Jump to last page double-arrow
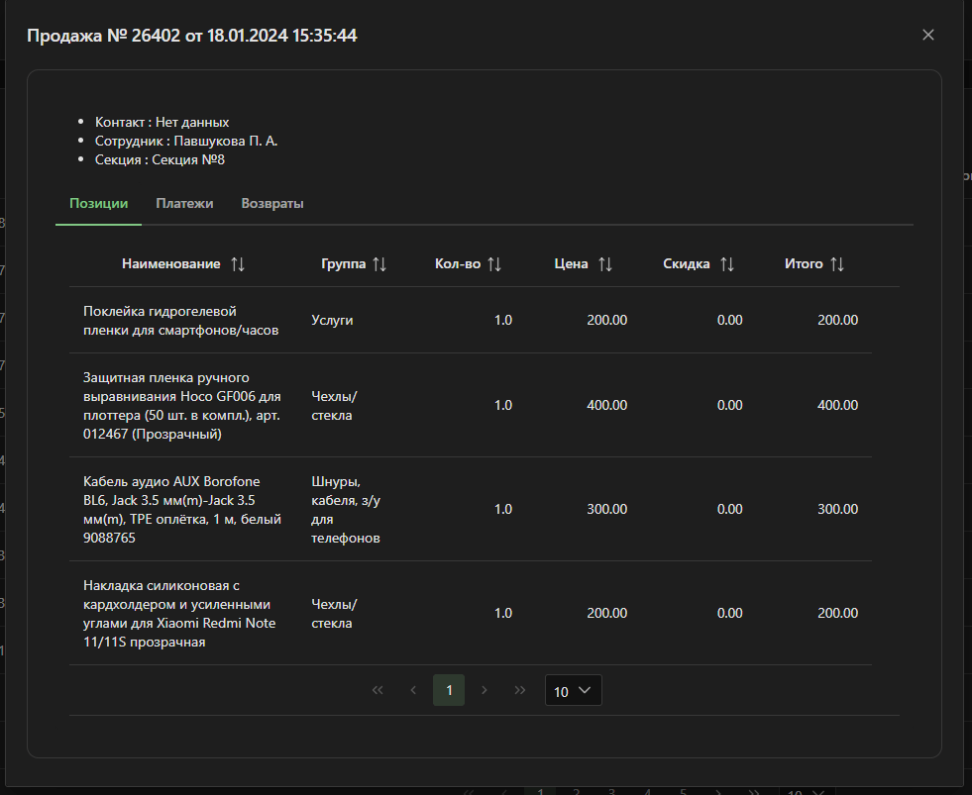The image size is (972, 795). [x=520, y=690]
